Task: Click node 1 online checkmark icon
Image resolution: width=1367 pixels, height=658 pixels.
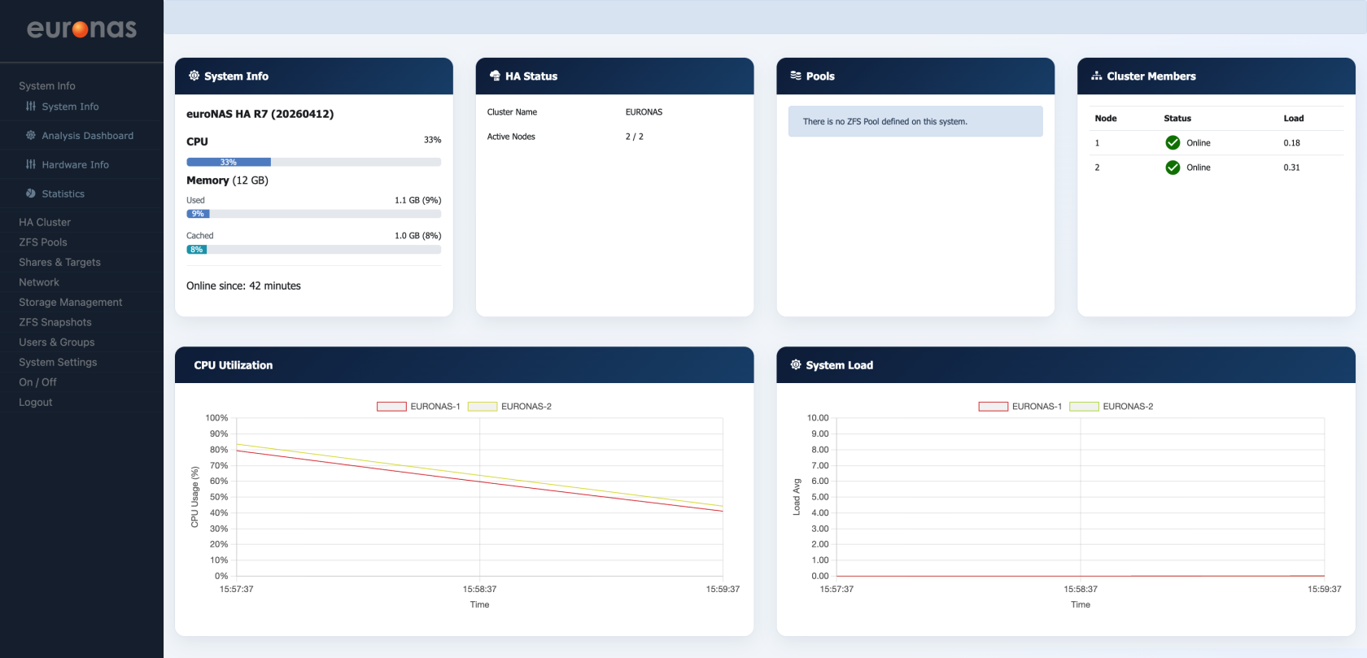Action: click(1173, 143)
